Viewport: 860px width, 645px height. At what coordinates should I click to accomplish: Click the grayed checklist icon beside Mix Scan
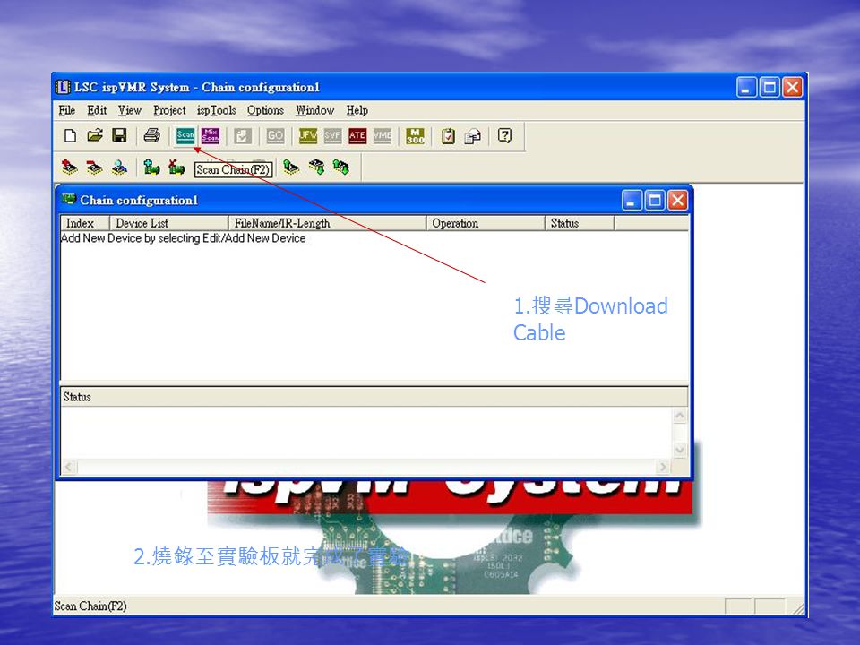pos(243,135)
